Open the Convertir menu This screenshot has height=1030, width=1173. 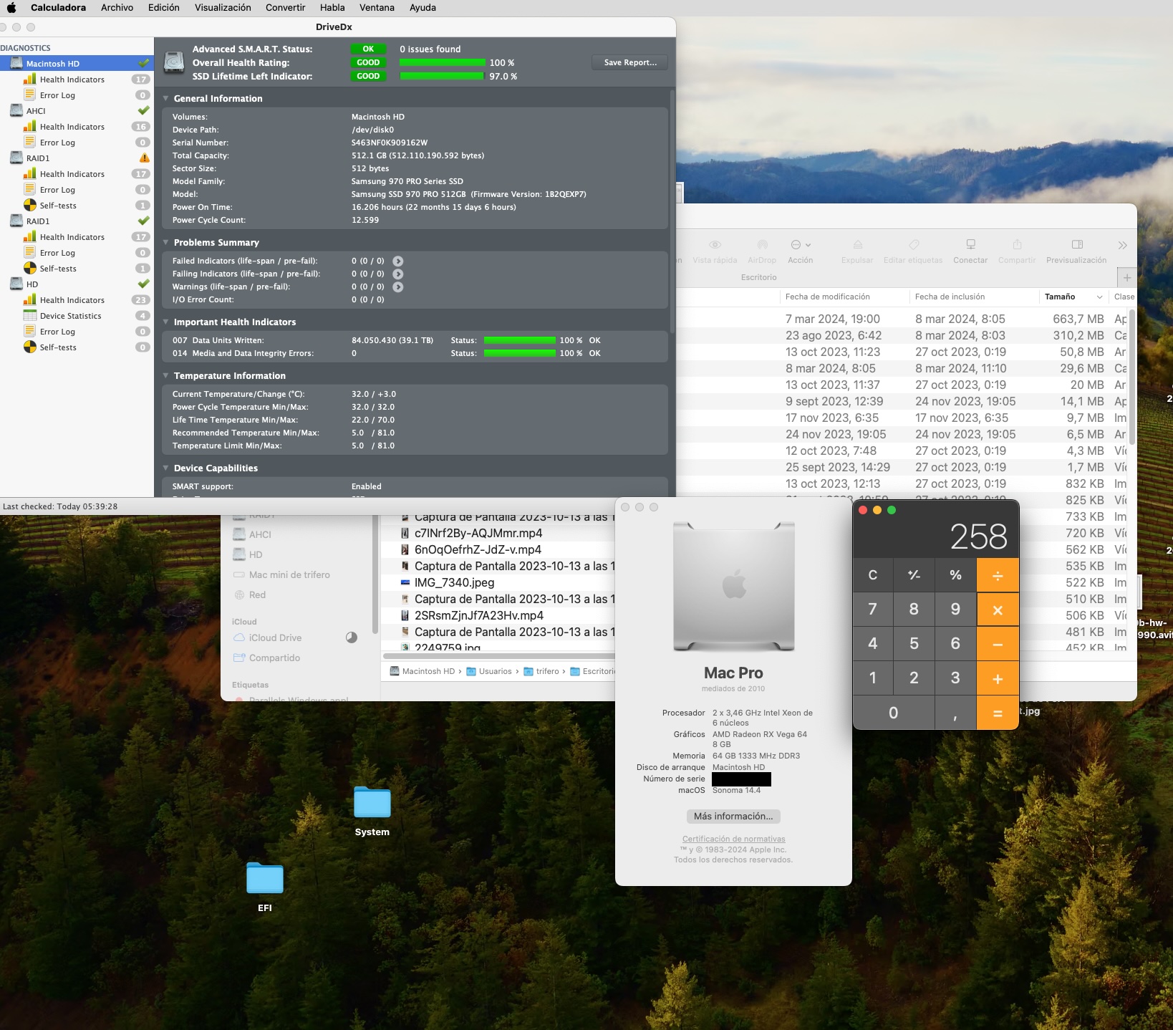(286, 8)
